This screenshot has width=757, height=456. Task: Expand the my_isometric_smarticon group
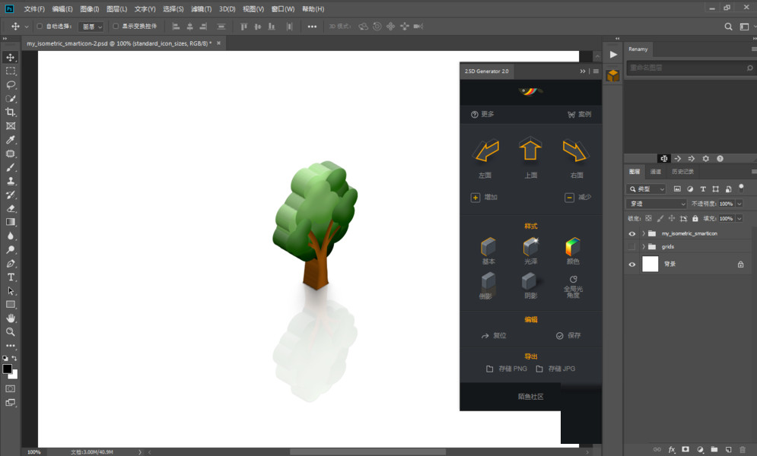[644, 233]
